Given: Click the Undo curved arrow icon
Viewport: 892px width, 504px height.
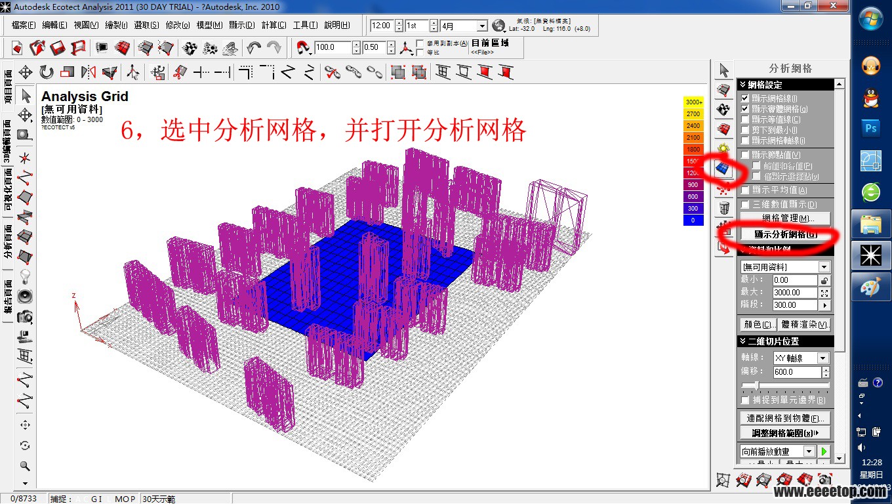Looking at the screenshot, I should point(254,48).
